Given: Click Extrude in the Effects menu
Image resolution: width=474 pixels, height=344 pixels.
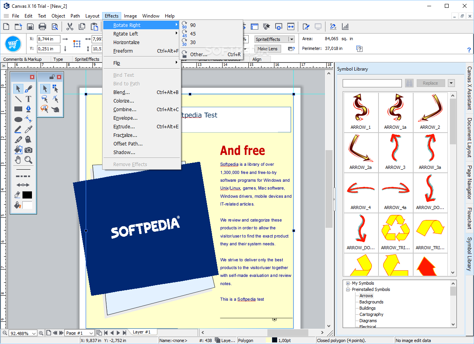Looking at the screenshot, I should [124, 127].
